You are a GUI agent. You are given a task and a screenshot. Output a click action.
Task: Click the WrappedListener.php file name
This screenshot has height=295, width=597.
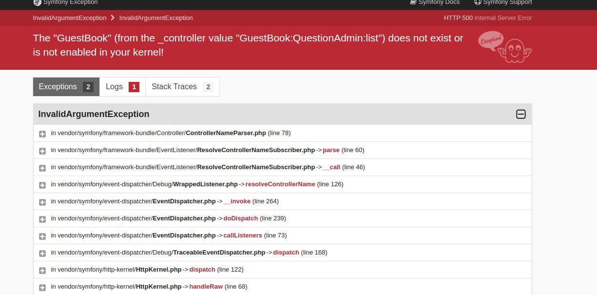(205, 184)
